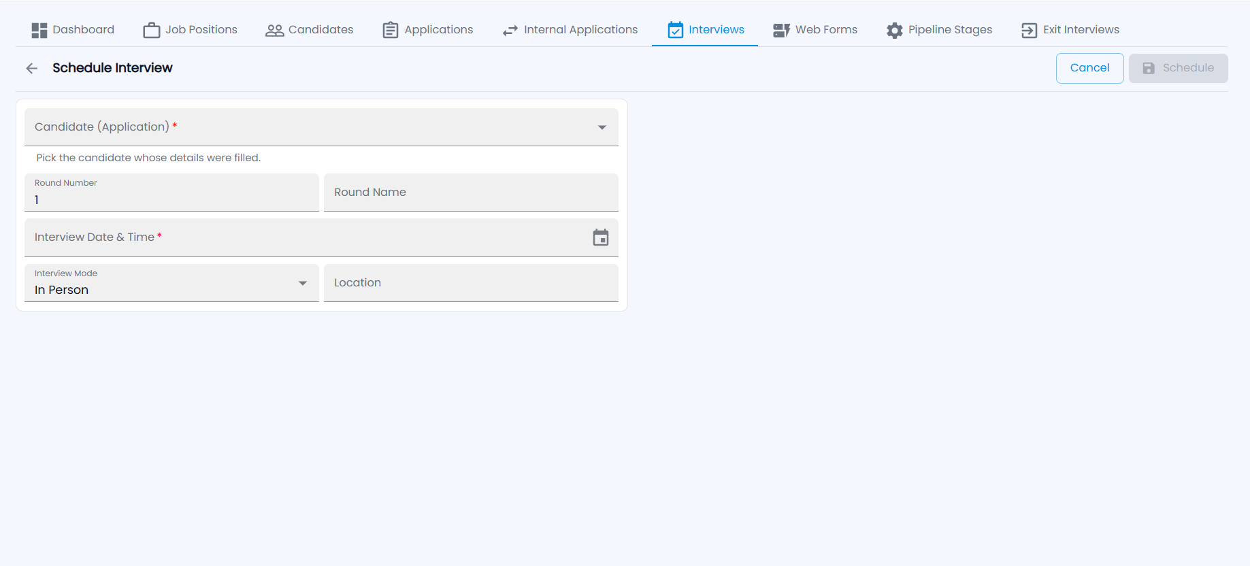Open the Dashboard tab

(73, 30)
